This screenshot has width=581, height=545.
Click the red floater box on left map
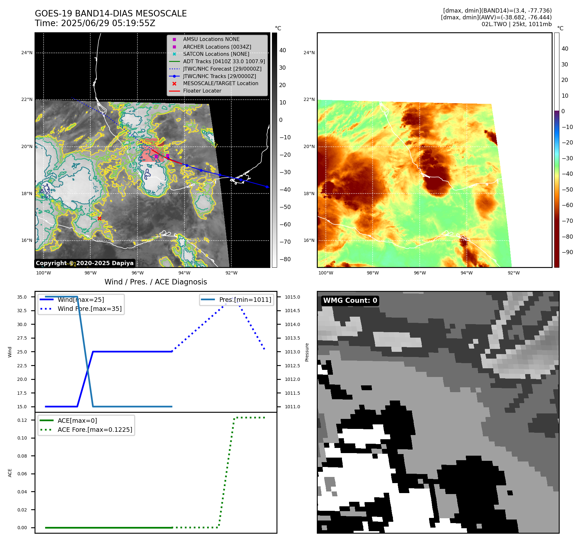[153, 150]
